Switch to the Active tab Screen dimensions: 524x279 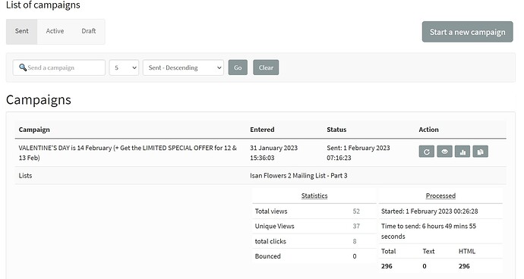click(x=55, y=31)
